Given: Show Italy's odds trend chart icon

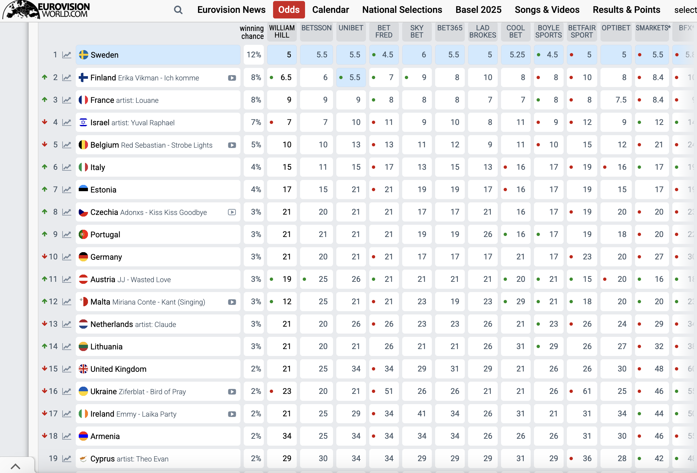Looking at the screenshot, I should click(67, 167).
